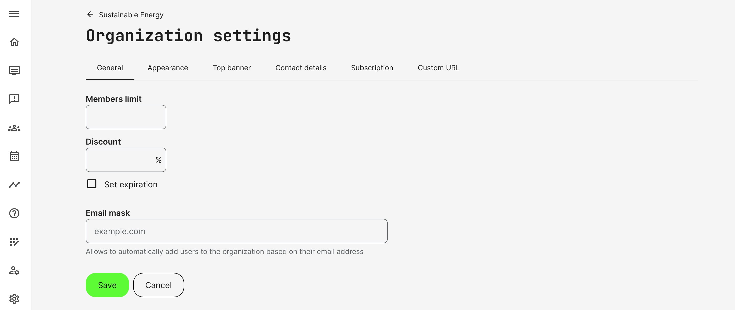
Task: Click the Cancel button
Action: click(158, 285)
